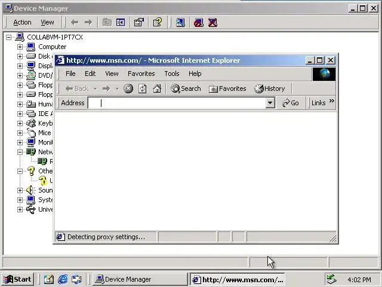The image size is (382, 287).
Task: Open the Help menu in Internet Explorer
Action: click(x=195, y=74)
